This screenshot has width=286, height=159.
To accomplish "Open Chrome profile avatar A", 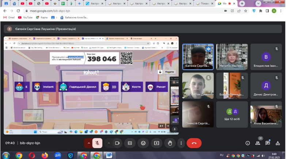I will pyautogui.click(x=274, y=11).
